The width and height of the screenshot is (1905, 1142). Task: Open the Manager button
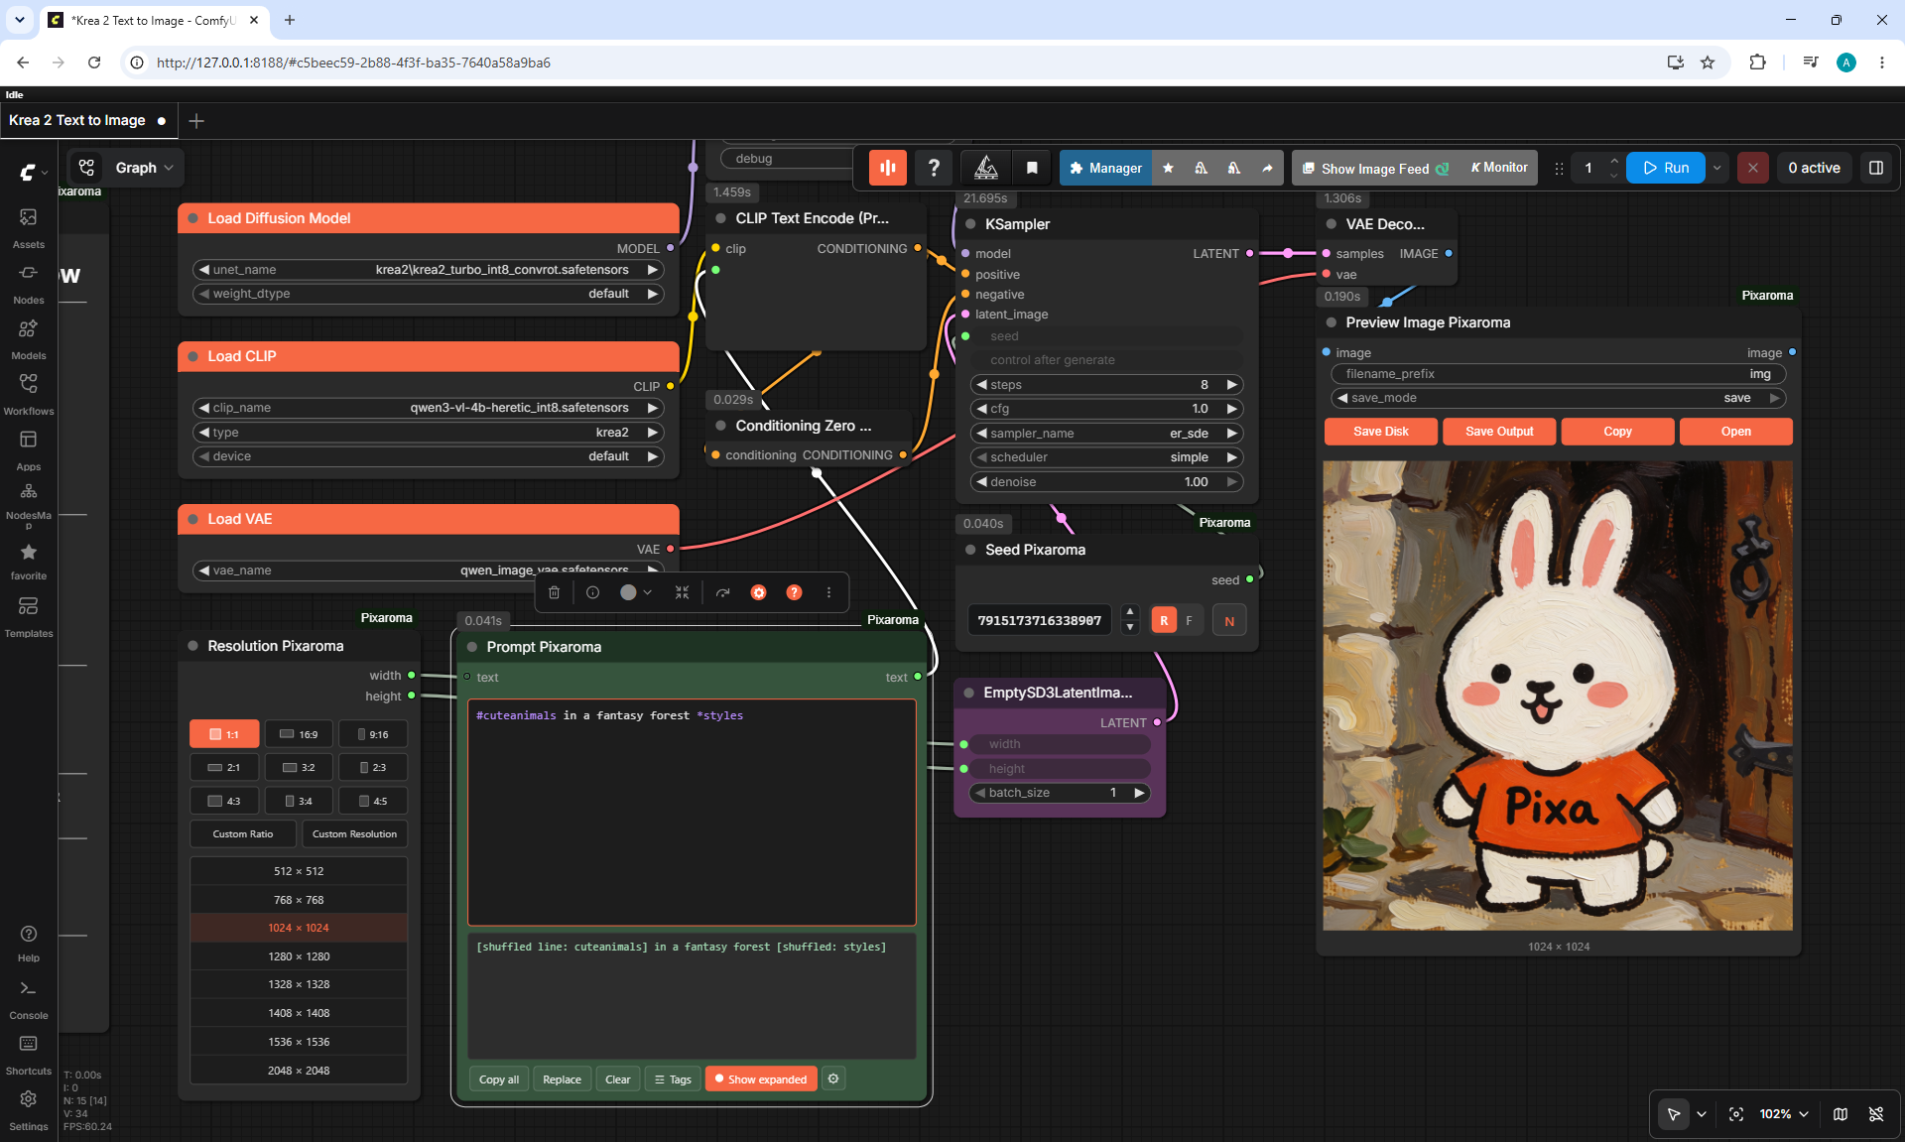tap(1106, 168)
